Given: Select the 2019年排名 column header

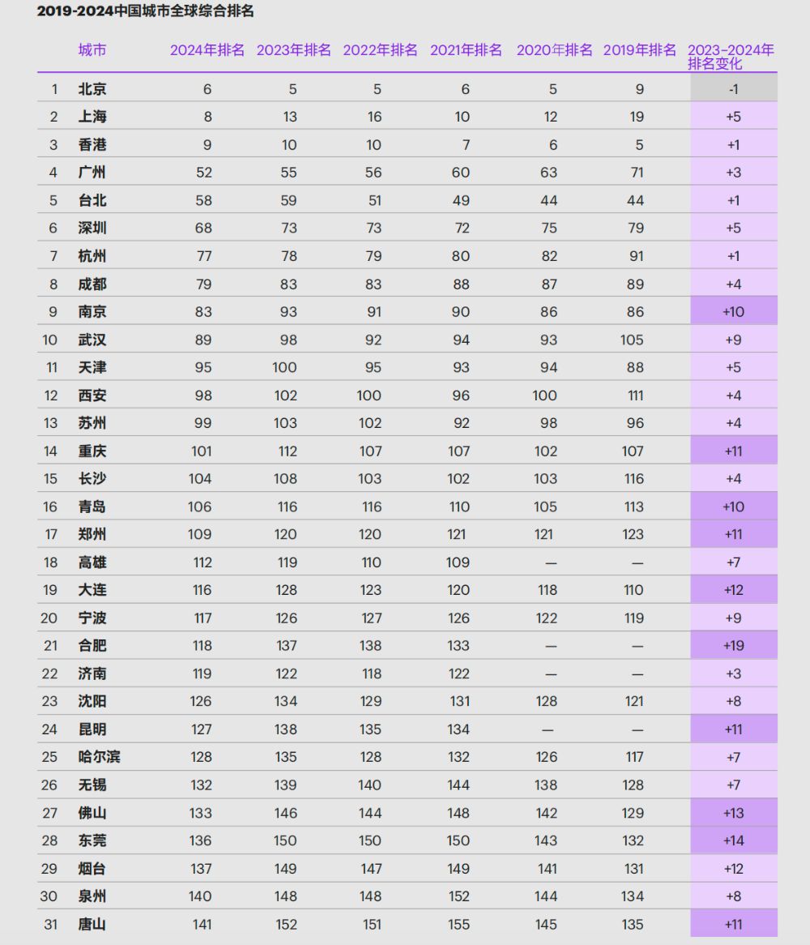Looking at the screenshot, I should click(x=640, y=50).
